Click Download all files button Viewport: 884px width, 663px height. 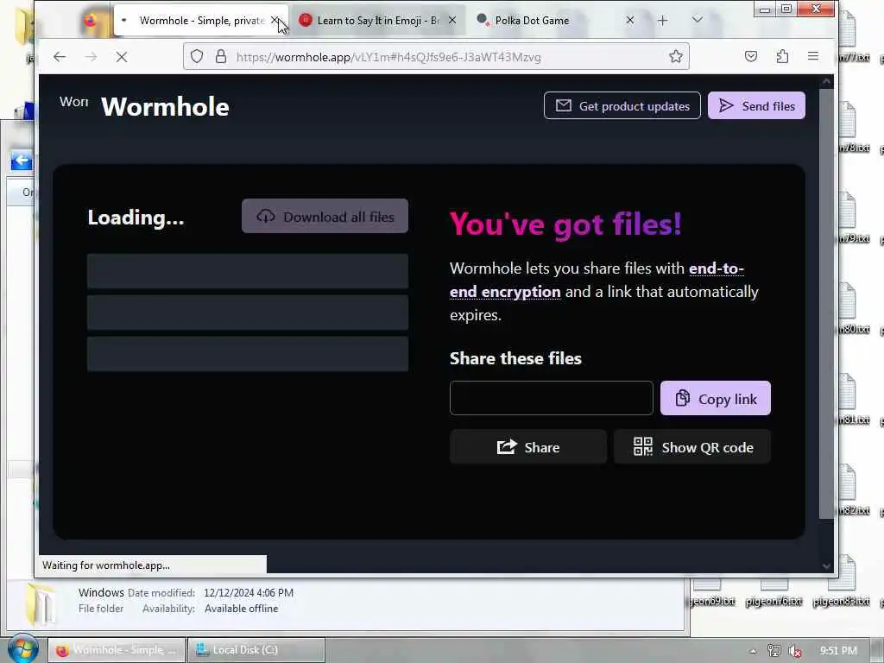(x=325, y=216)
